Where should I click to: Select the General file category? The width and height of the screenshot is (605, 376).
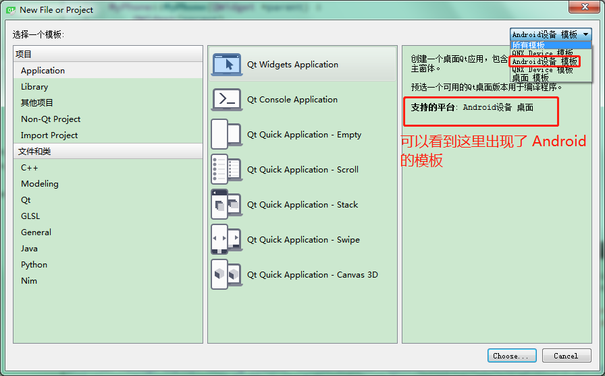pos(108,232)
